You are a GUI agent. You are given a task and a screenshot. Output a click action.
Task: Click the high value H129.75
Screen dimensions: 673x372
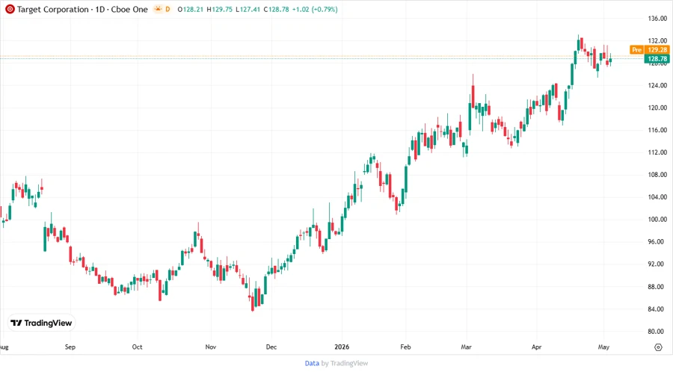(x=219, y=10)
